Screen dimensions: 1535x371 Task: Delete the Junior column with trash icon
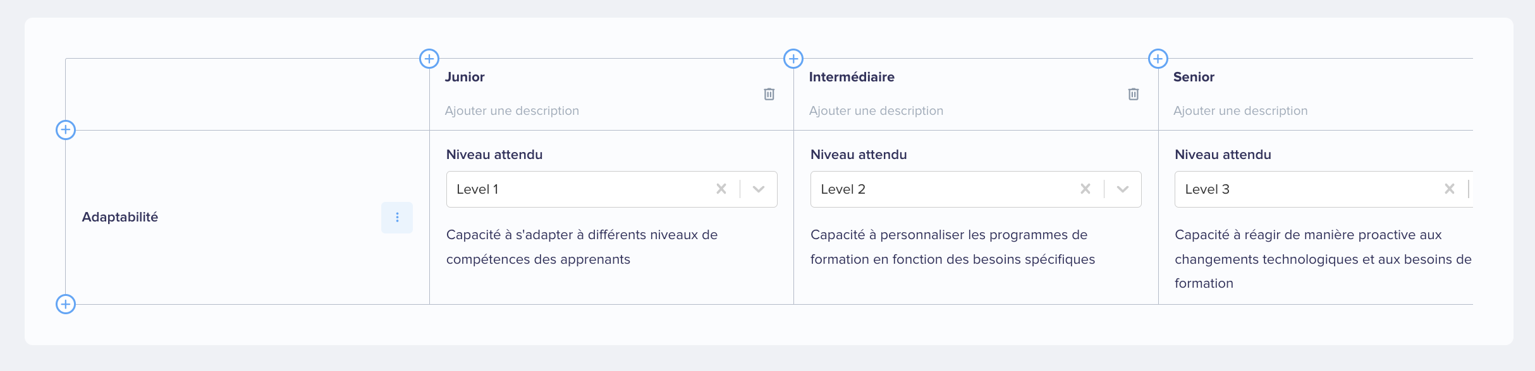click(x=769, y=94)
